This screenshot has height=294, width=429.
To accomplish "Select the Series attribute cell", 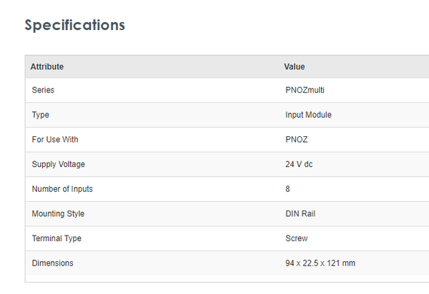I will pos(43,90).
